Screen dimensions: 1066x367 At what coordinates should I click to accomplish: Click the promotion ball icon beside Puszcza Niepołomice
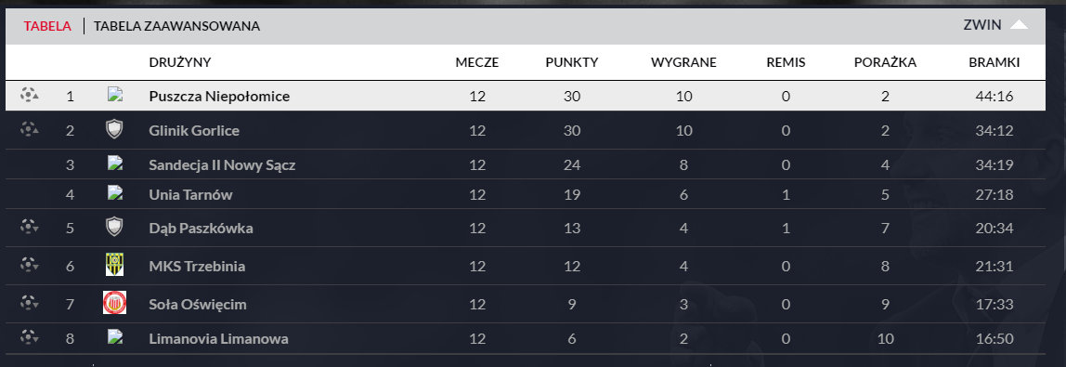click(x=29, y=95)
